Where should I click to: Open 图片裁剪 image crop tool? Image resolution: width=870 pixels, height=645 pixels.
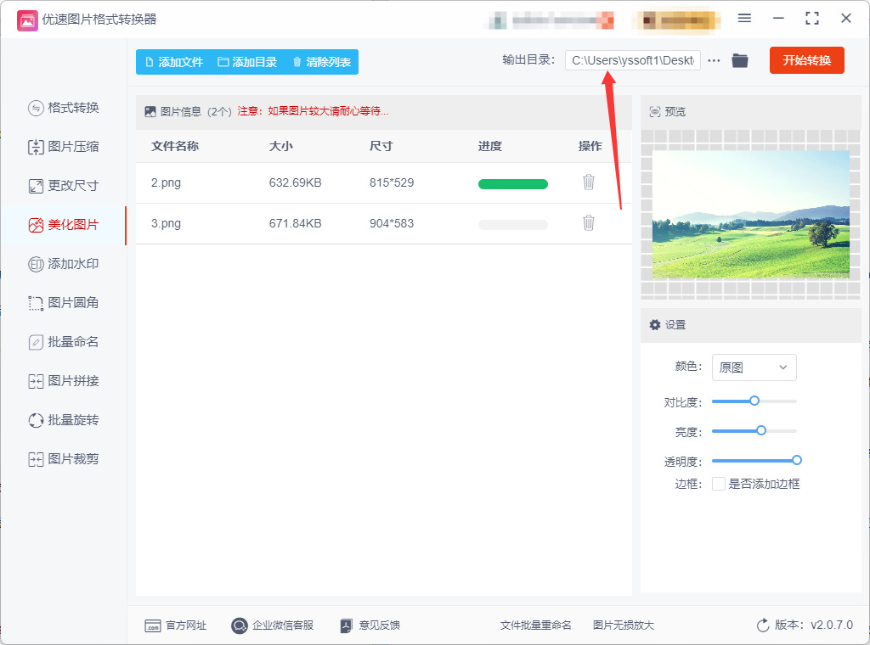point(64,459)
